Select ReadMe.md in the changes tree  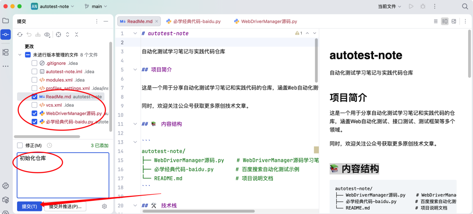[59, 96]
